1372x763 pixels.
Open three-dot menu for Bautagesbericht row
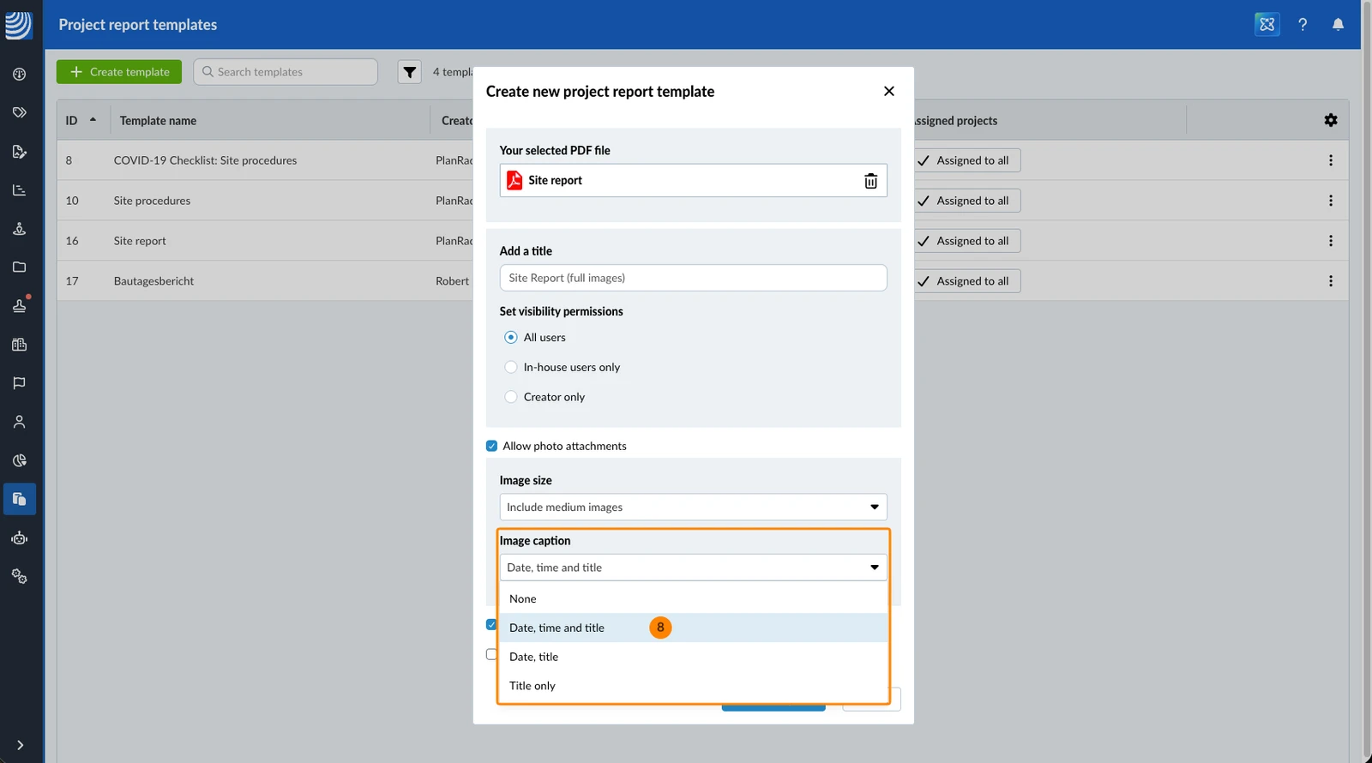click(1331, 281)
